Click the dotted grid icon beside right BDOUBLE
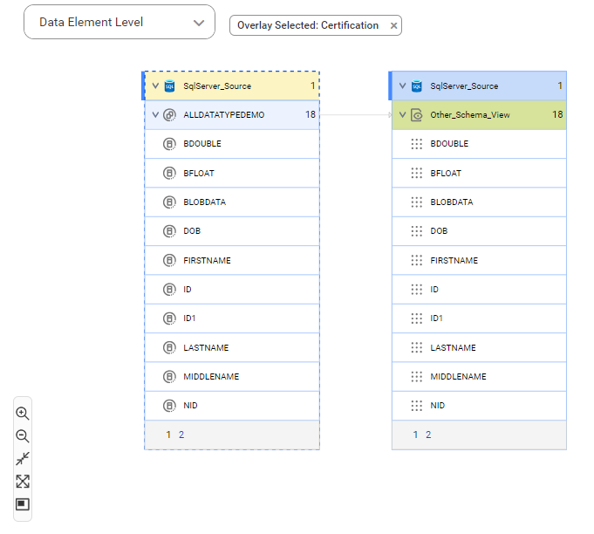This screenshot has width=594, height=534. (x=416, y=144)
